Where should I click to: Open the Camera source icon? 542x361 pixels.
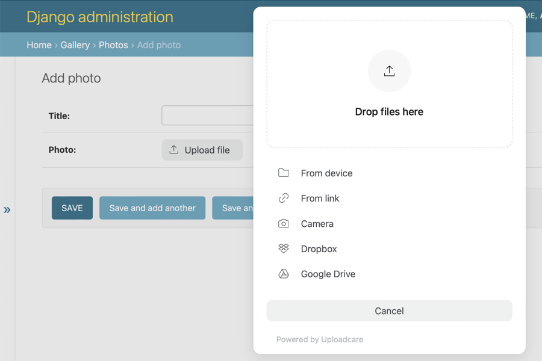tap(284, 224)
